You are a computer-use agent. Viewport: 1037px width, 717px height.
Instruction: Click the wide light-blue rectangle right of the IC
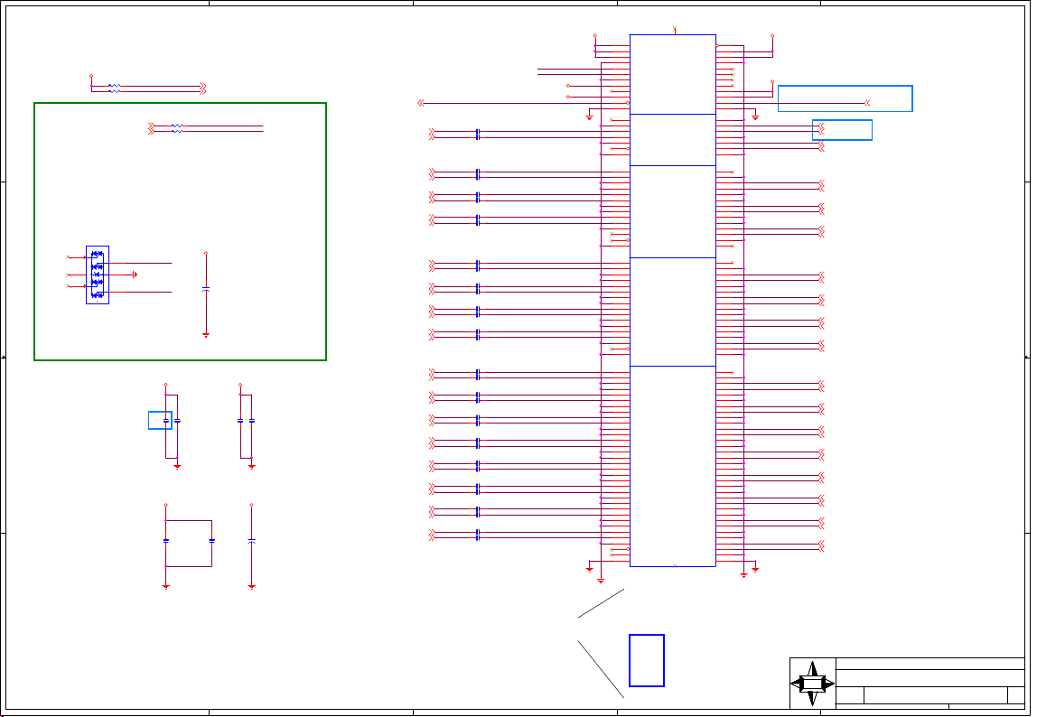point(845,98)
